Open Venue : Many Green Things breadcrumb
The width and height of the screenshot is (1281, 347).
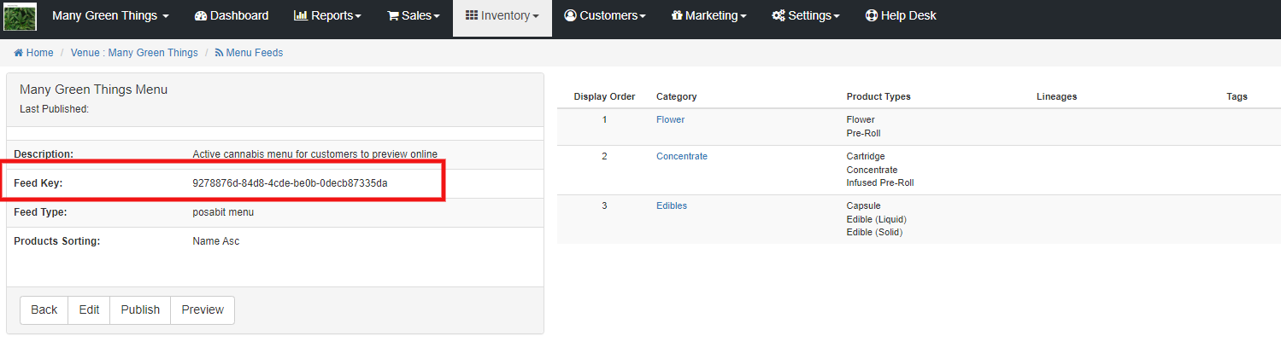click(x=134, y=53)
